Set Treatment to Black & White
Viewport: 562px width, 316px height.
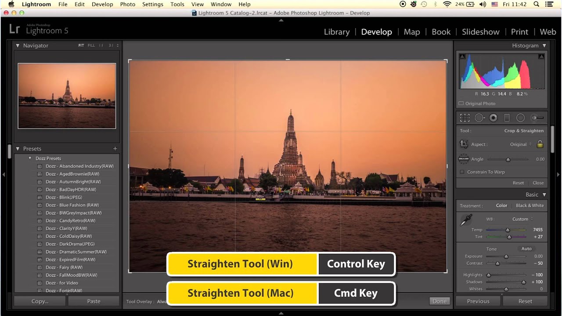click(530, 205)
